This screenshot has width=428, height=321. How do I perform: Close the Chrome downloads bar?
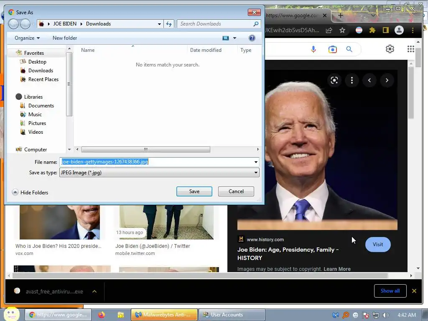coord(414,291)
